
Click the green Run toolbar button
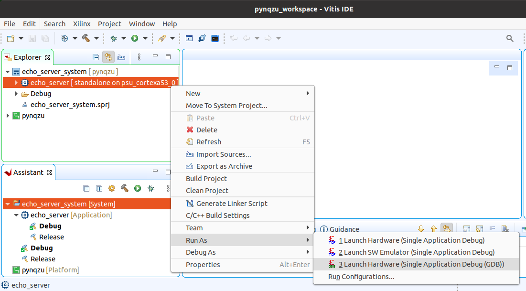click(135, 38)
